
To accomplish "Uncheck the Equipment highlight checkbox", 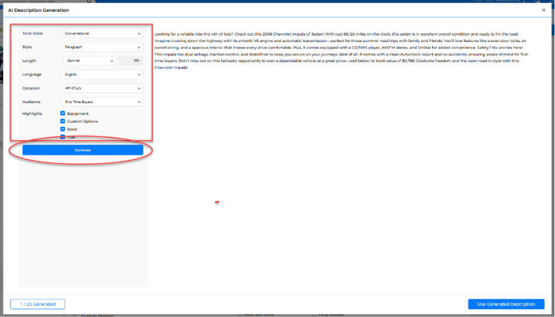I will pos(63,113).
